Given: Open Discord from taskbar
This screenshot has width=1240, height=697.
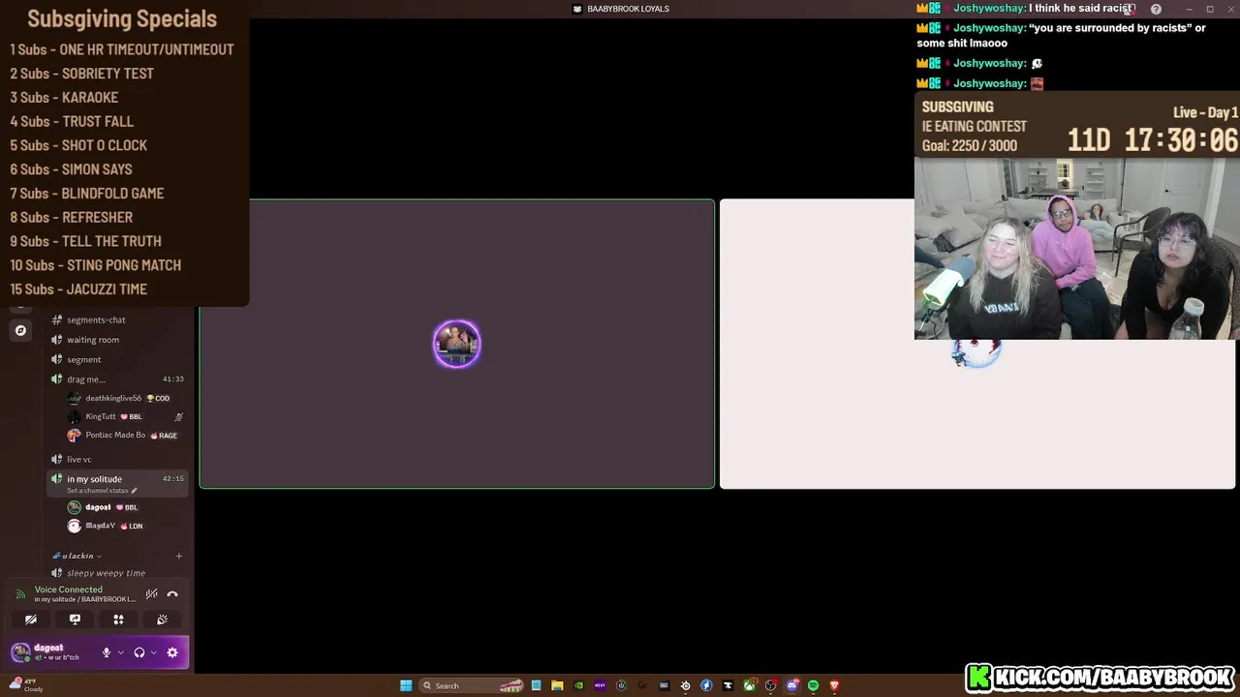Looking at the screenshot, I should coord(791,685).
